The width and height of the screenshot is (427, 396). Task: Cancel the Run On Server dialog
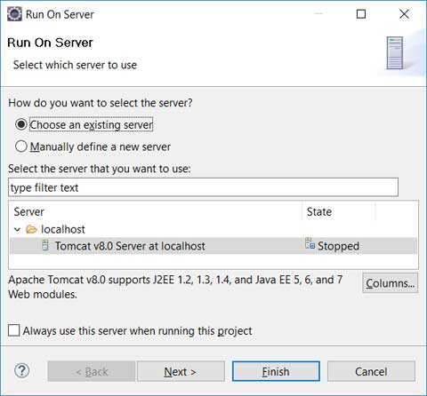tap(371, 371)
